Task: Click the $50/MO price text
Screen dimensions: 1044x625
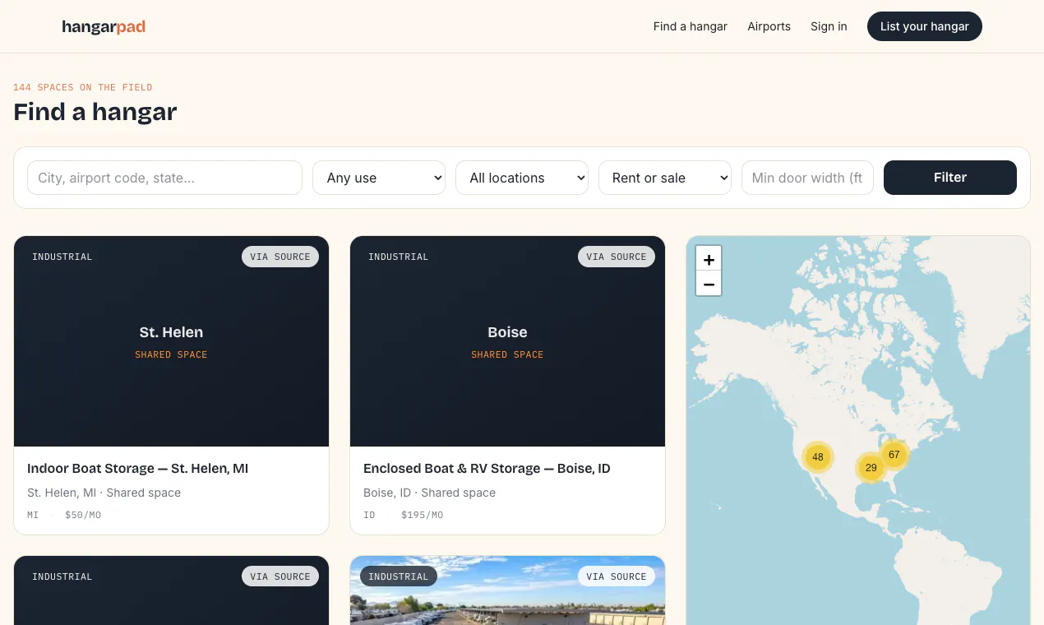Action: coord(83,516)
